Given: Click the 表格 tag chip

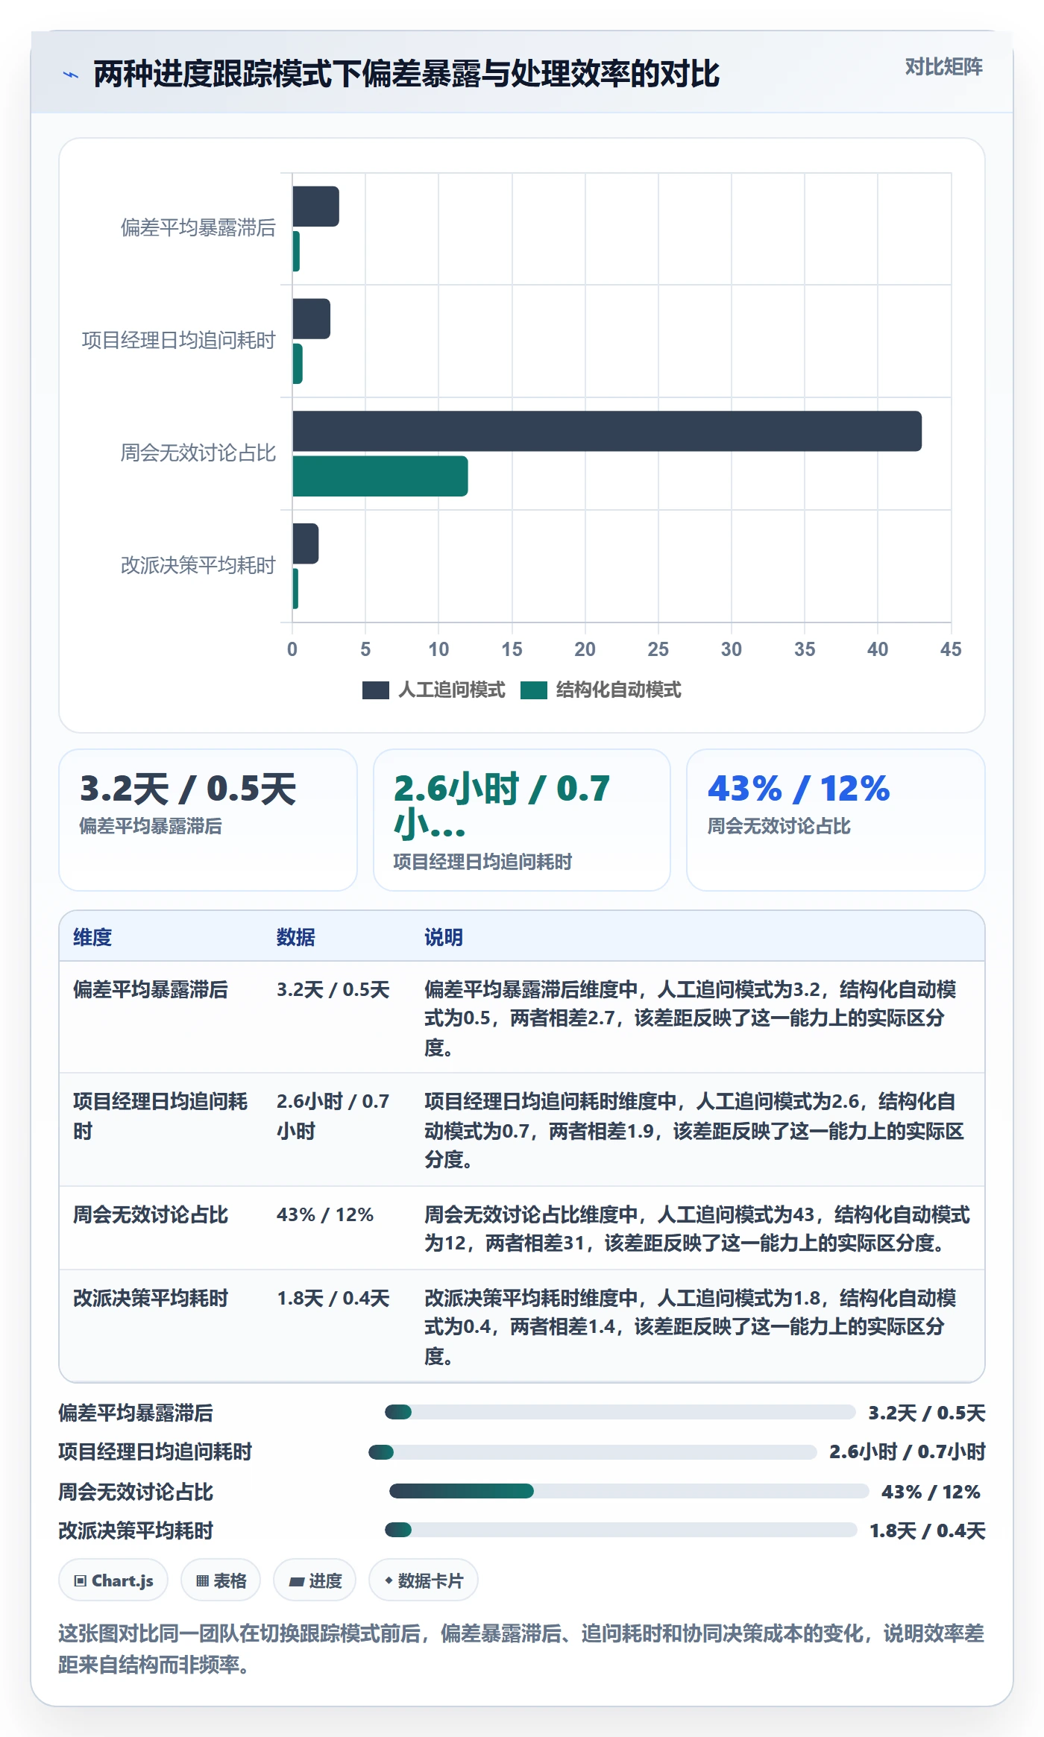Looking at the screenshot, I should click(221, 1580).
